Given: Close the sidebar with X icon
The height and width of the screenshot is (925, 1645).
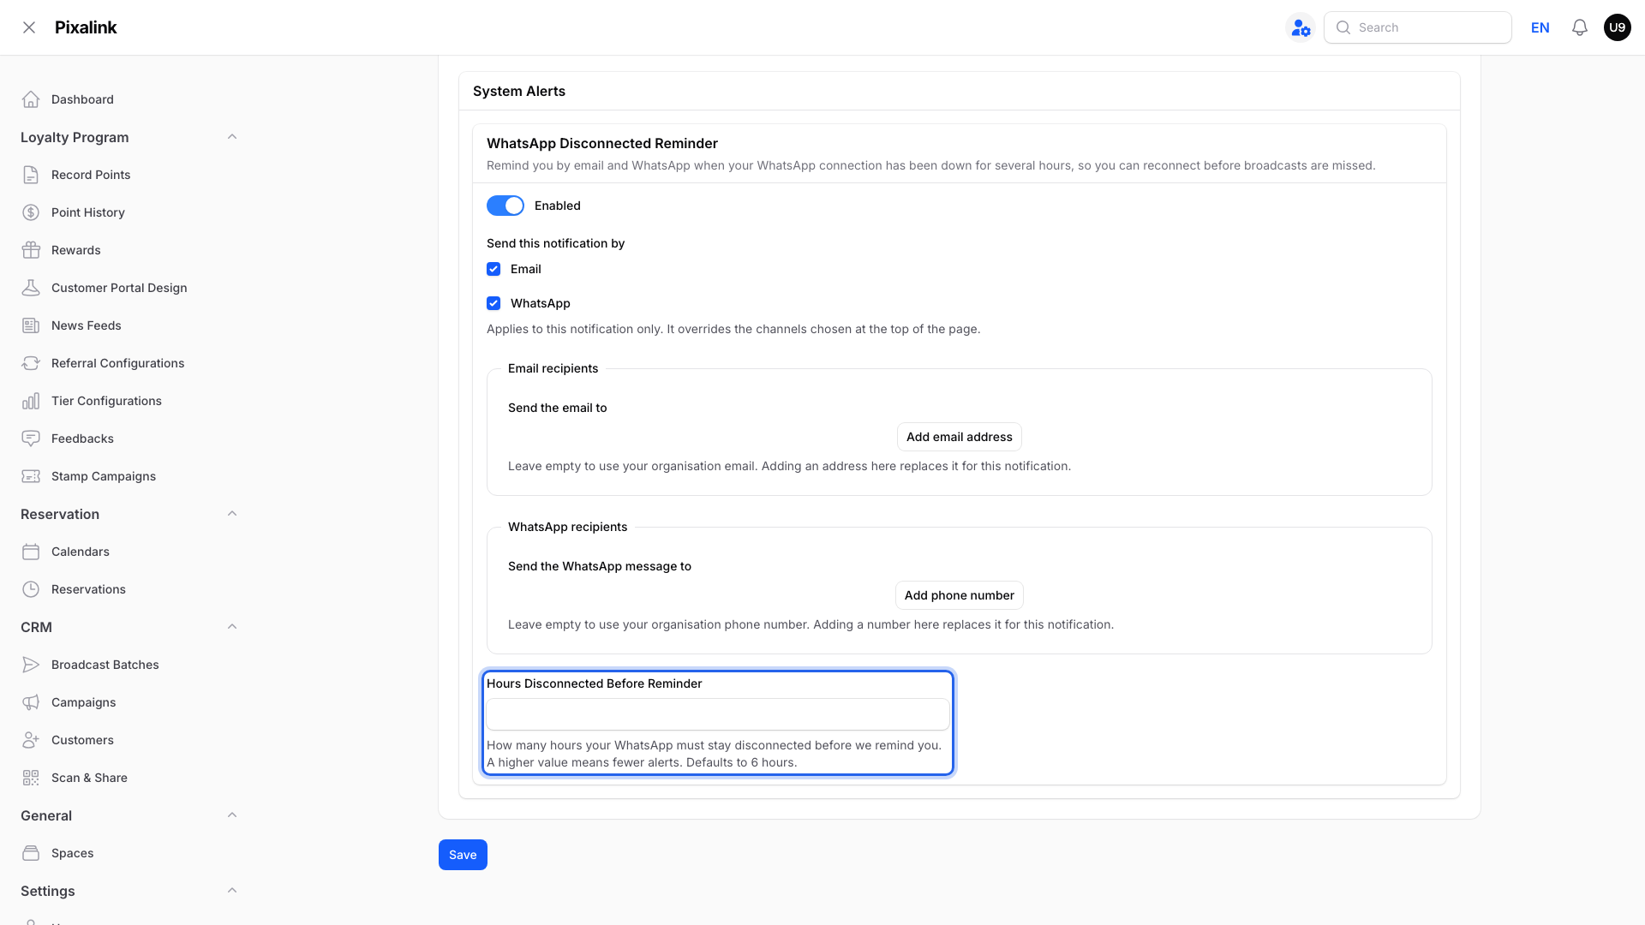Looking at the screenshot, I should 29,27.
